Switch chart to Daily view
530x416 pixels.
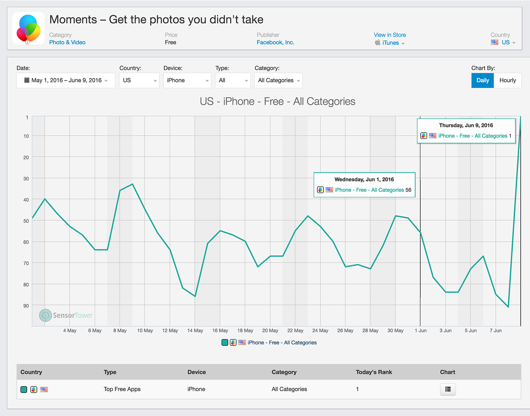482,80
